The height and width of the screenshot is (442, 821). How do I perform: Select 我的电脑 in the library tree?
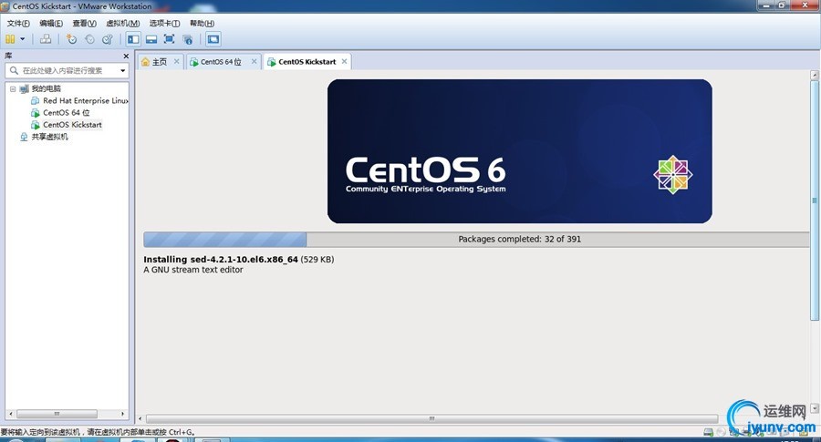point(47,88)
